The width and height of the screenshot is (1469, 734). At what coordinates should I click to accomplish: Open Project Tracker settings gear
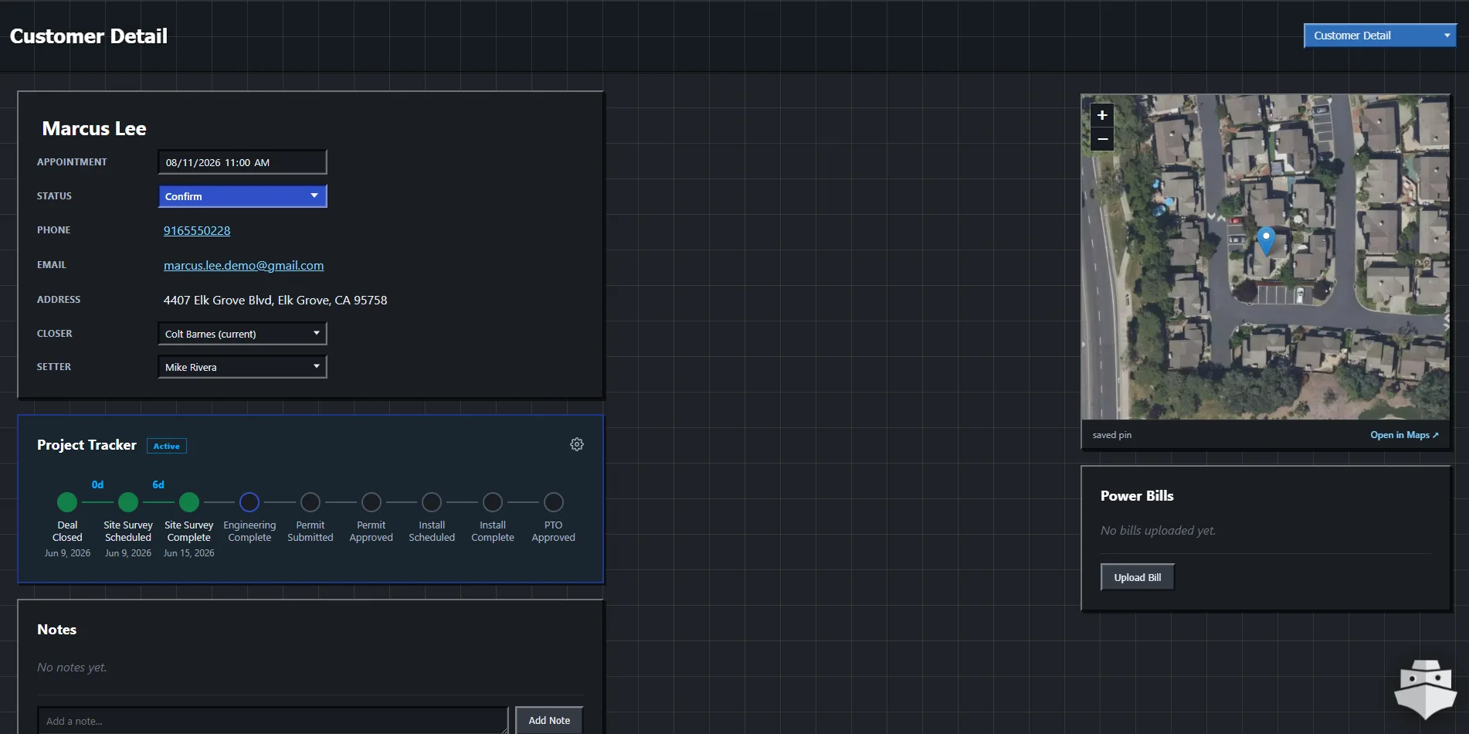577,444
